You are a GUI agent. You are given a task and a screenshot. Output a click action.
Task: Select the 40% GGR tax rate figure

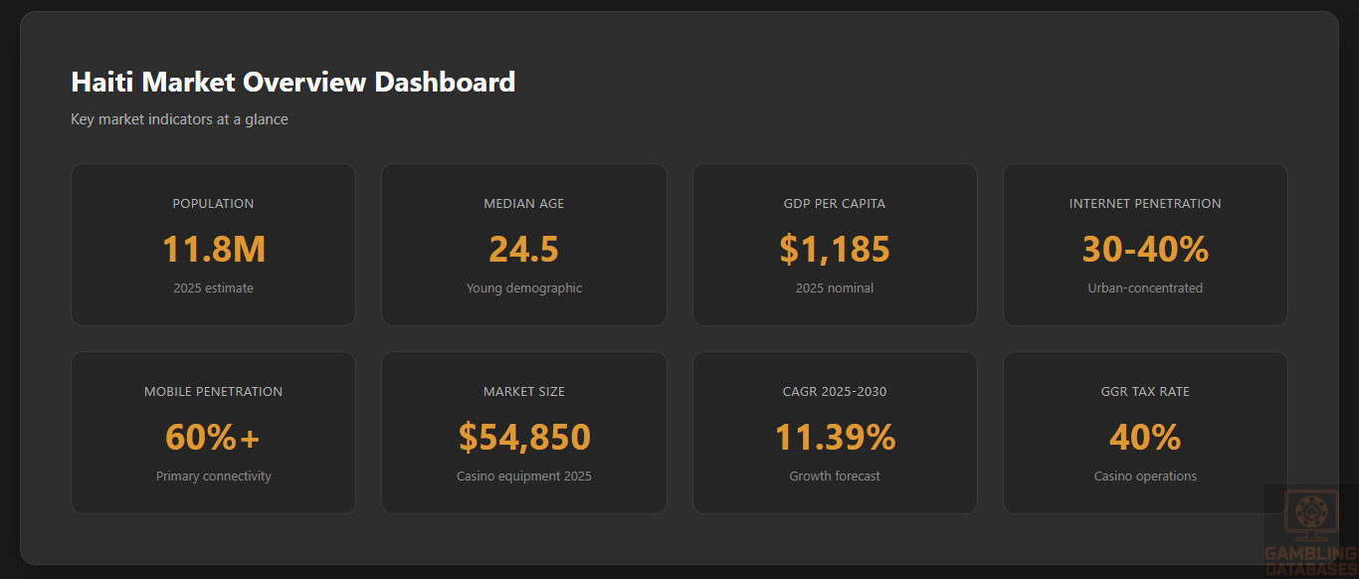[x=1145, y=437]
